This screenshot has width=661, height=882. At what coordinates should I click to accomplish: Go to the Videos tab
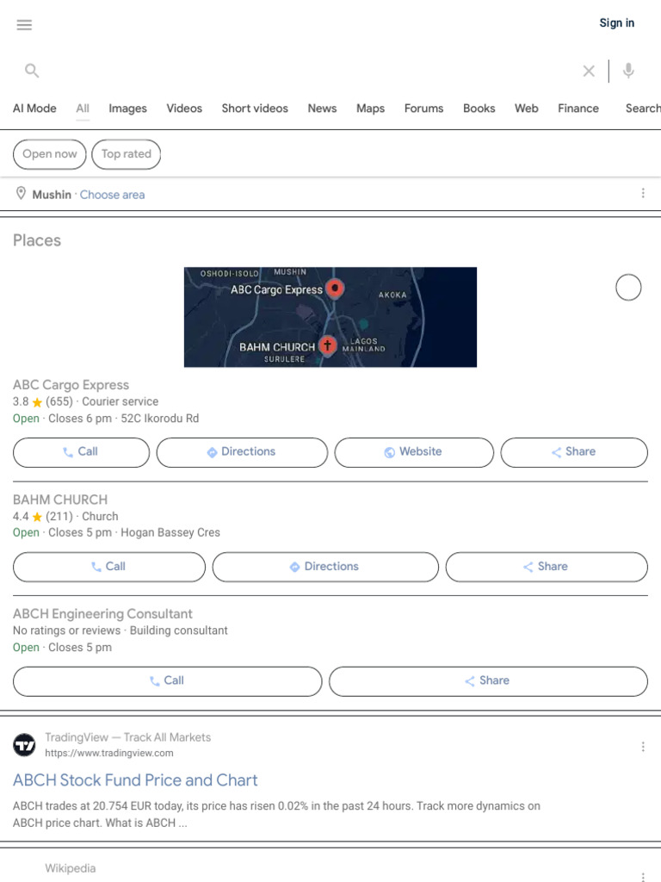184,108
